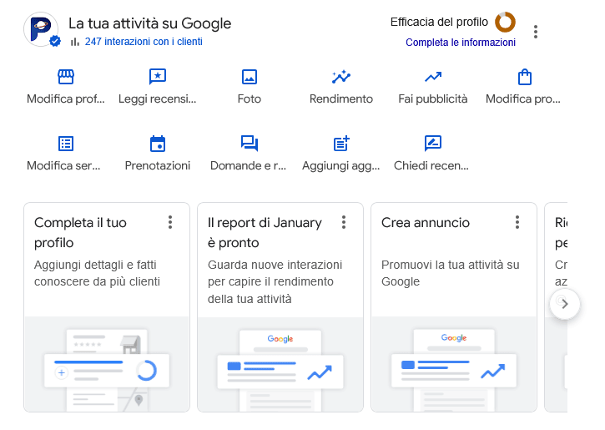Image resolution: width=605 pixels, height=430 pixels.
Task: Click the trending arrow icon above Fai pubblicità
Action: click(x=433, y=77)
